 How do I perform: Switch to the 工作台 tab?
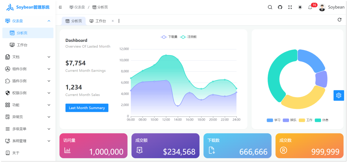(x=98, y=21)
